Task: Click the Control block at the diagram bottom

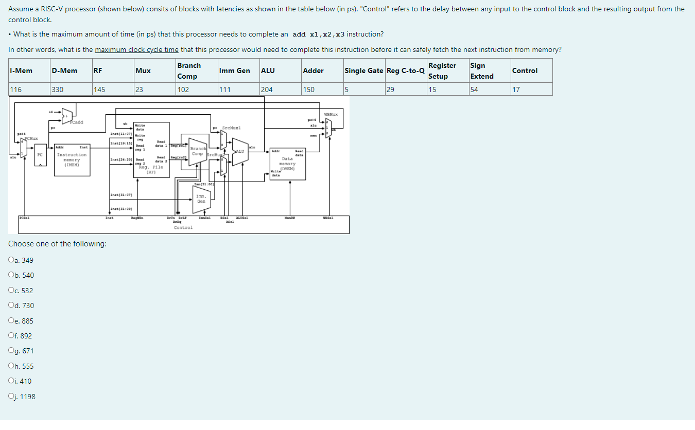Action: (x=183, y=227)
